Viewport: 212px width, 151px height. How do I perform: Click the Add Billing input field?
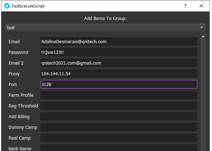pyautogui.click(x=119, y=116)
